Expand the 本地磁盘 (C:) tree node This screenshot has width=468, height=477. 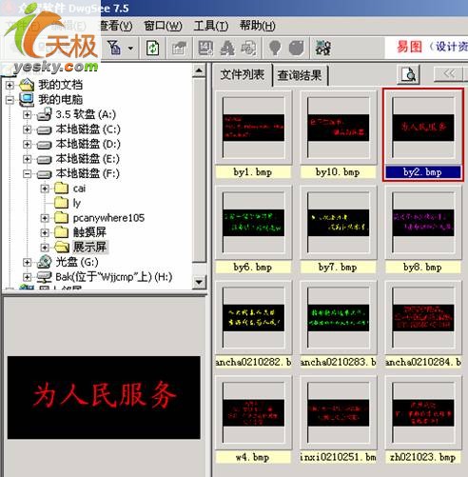(27, 129)
